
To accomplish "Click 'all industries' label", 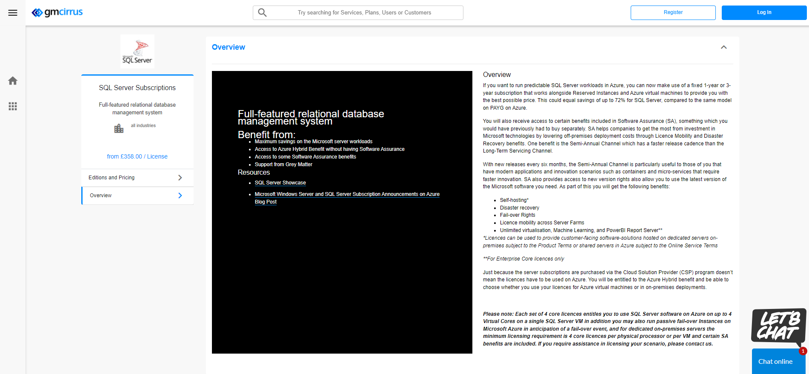I will pyautogui.click(x=143, y=126).
